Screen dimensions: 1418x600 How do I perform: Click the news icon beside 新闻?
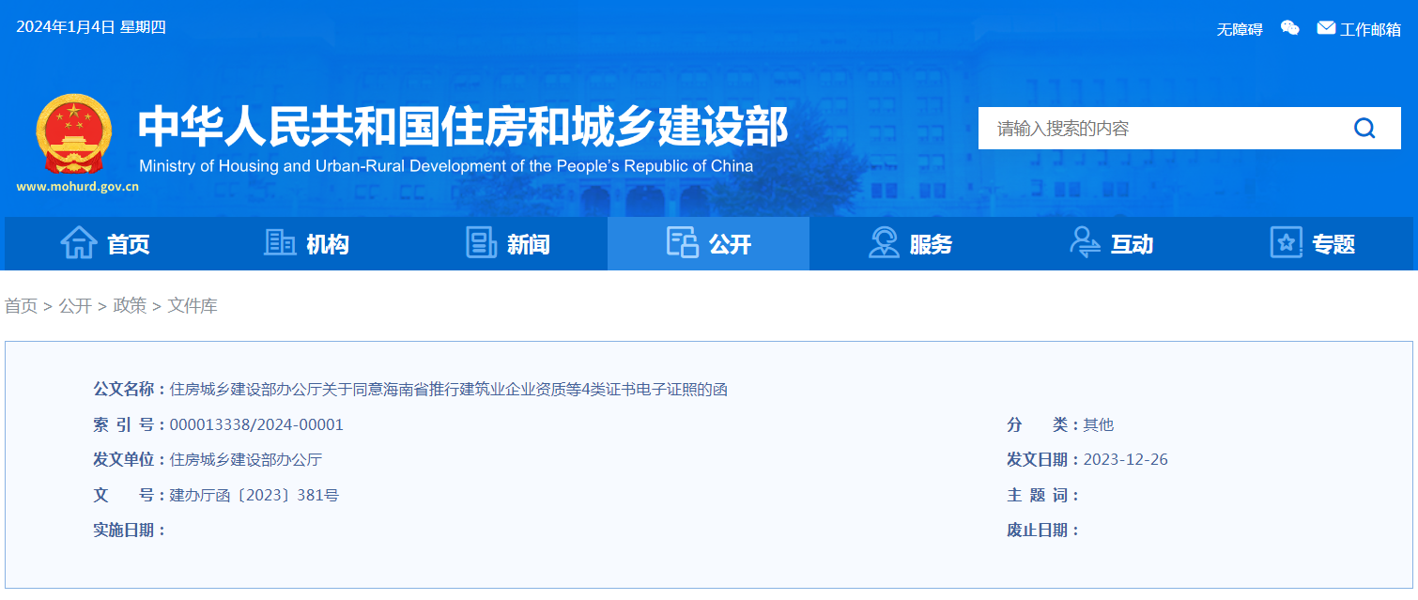tap(481, 242)
